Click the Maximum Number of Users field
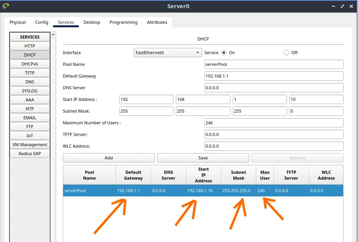Image resolution: width=358 pixels, height=242 pixels. pyautogui.click(x=273, y=123)
